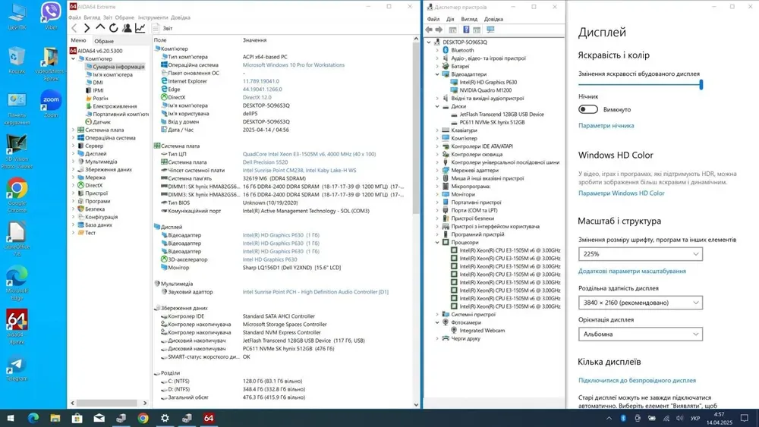Collapse the Відеоадаптери node in Device Manager
The width and height of the screenshot is (759, 427).
pos(436,75)
